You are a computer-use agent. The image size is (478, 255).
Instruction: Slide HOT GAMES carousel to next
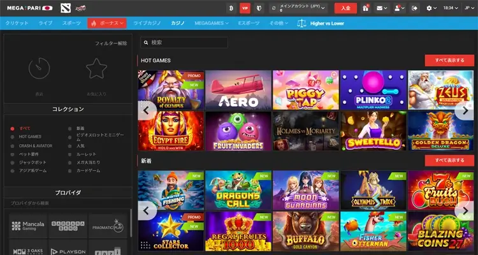point(465,110)
